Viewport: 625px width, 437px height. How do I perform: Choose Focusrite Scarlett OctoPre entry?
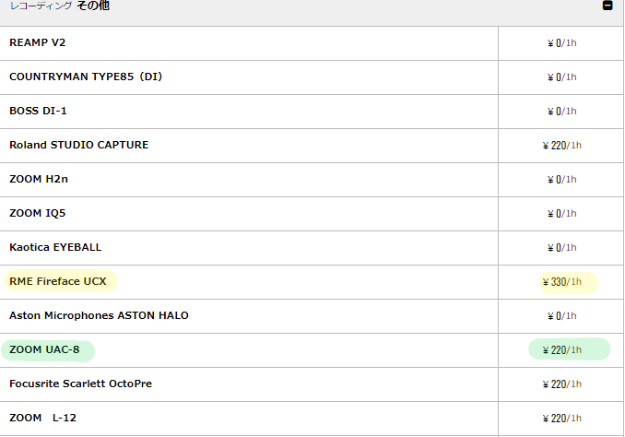[80, 384]
